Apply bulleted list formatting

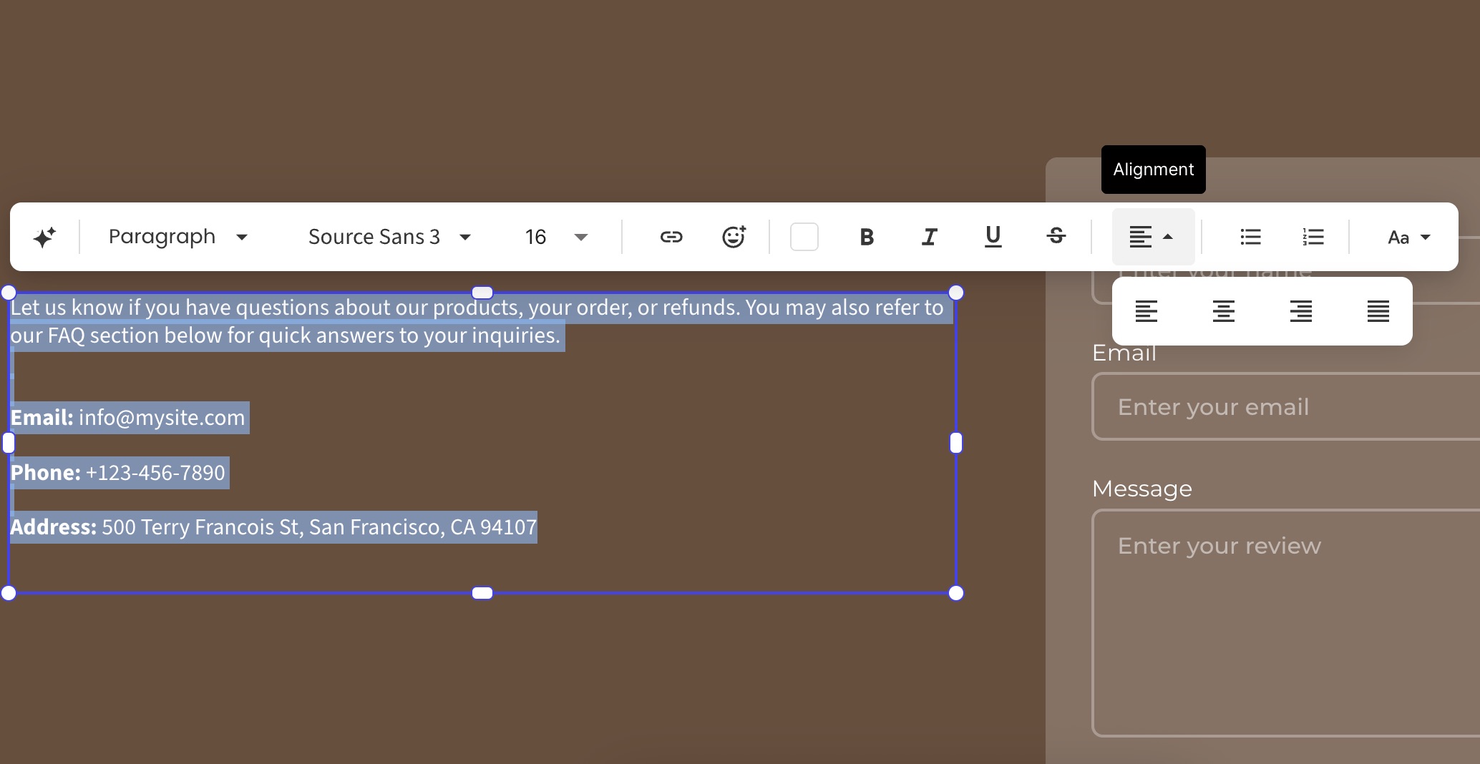pos(1250,237)
